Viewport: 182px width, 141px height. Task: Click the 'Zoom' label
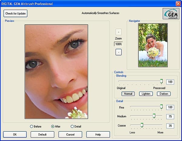point(118,38)
